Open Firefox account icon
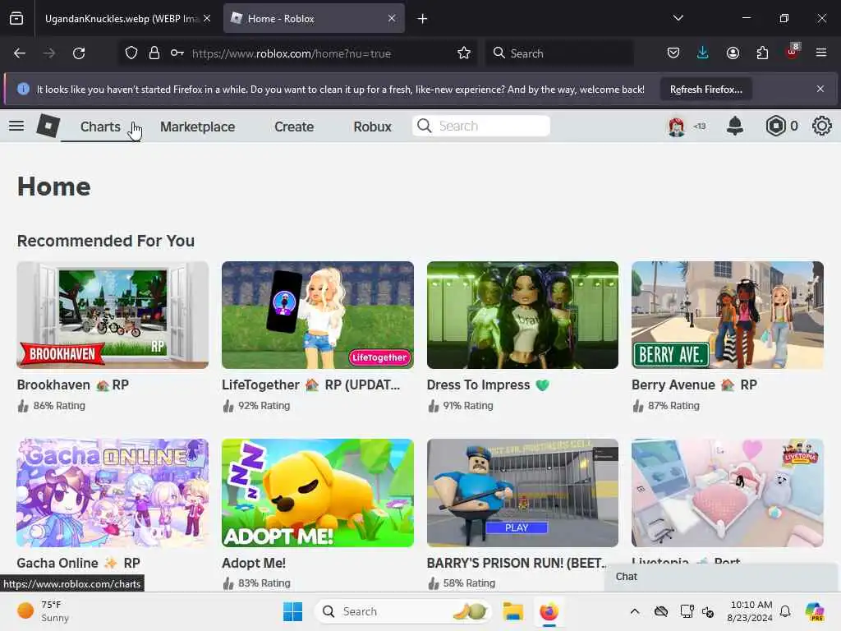841x631 pixels. (733, 53)
